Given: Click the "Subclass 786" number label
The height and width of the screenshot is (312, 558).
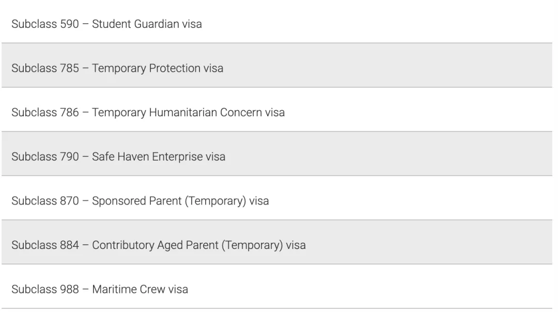Looking at the screenshot, I should [x=45, y=113].
